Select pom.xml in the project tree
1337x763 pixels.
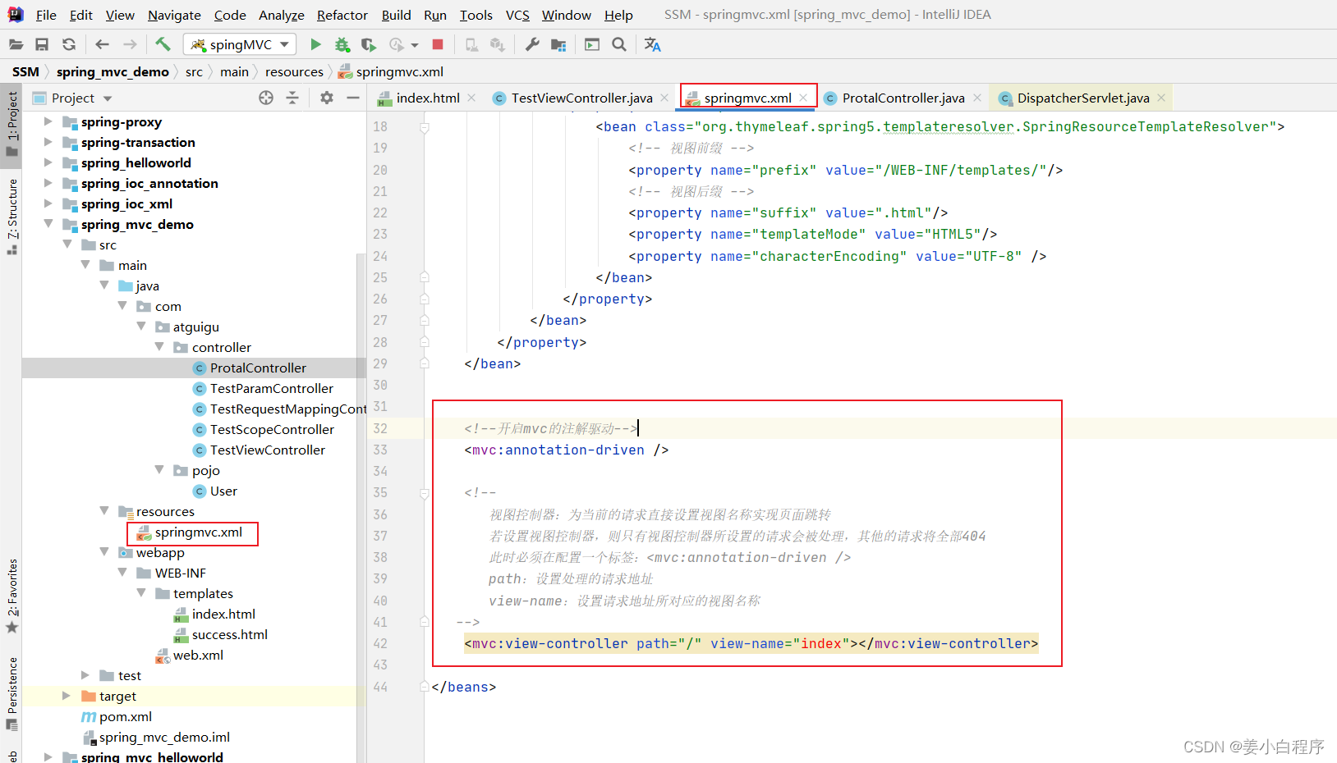click(126, 716)
